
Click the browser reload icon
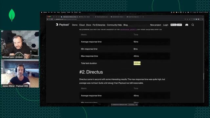pyautogui.click(x=52, y=19)
